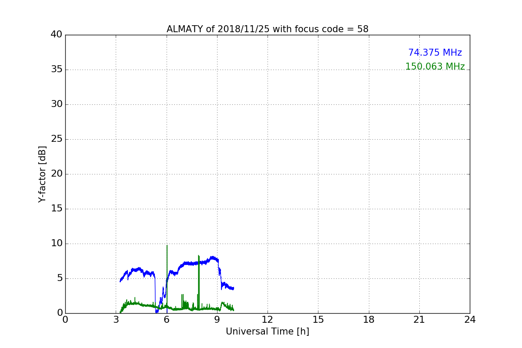Select the blue 74.375 MHz legend label

pos(435,53)
